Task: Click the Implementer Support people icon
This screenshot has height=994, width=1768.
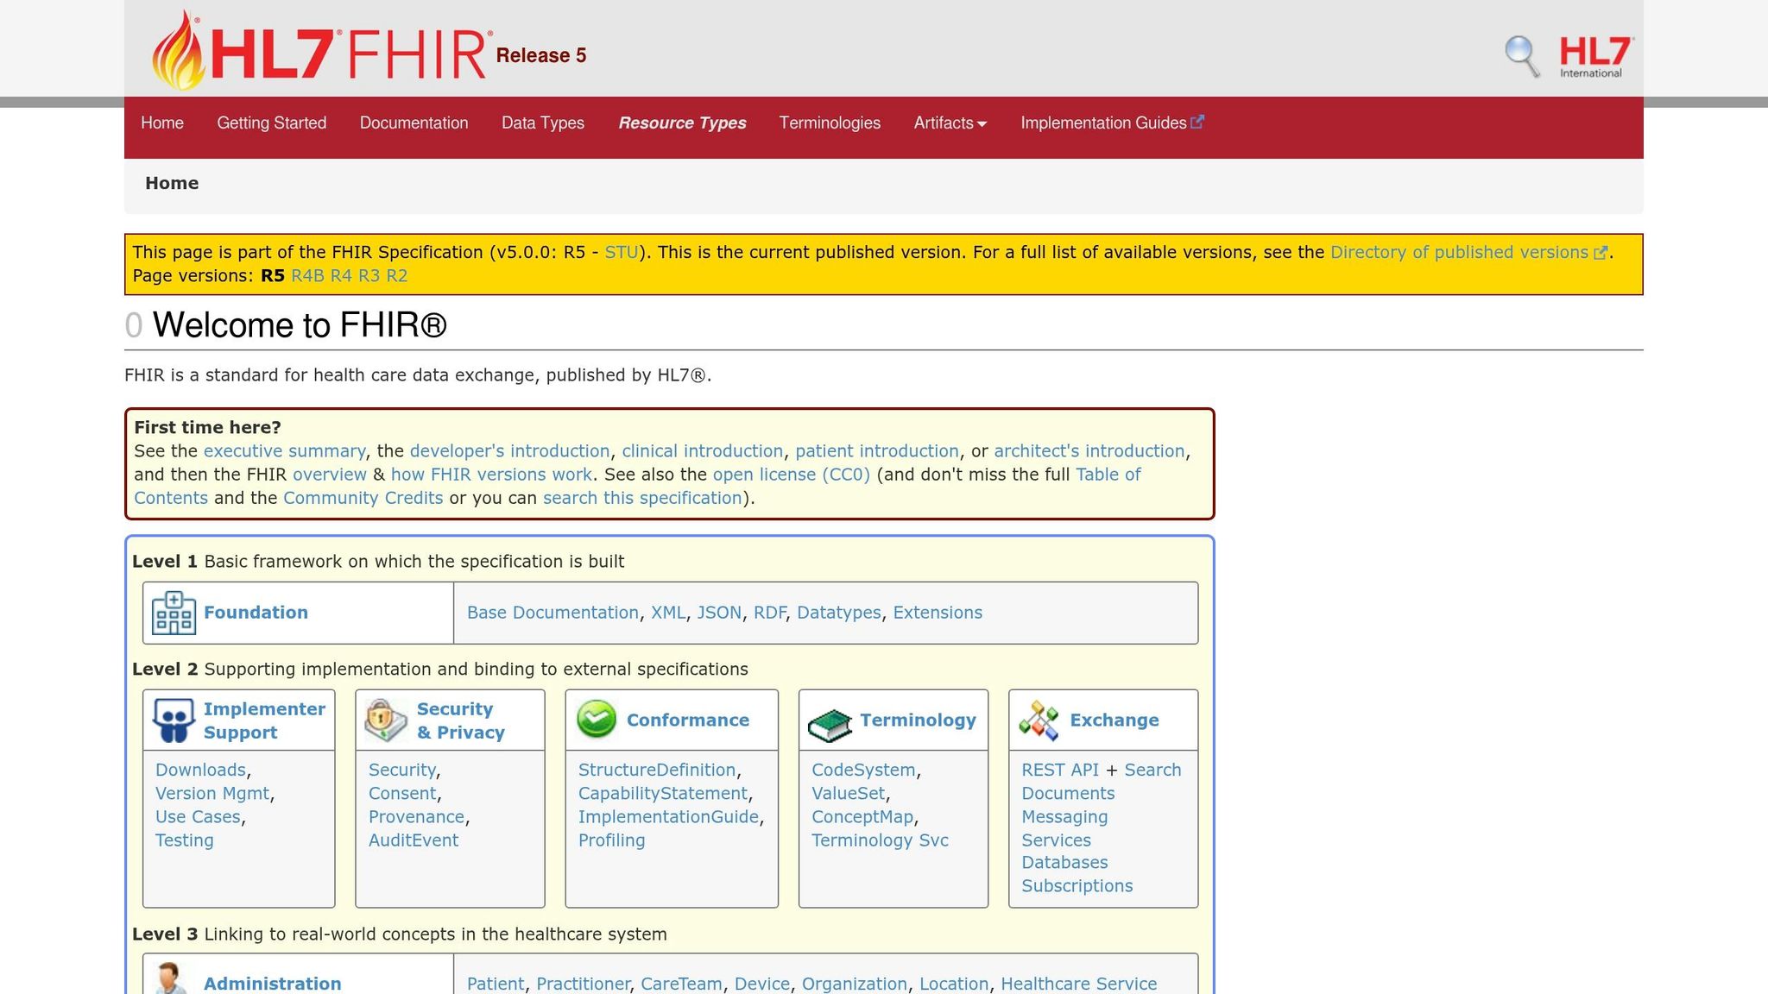Action: click(173, 720)
